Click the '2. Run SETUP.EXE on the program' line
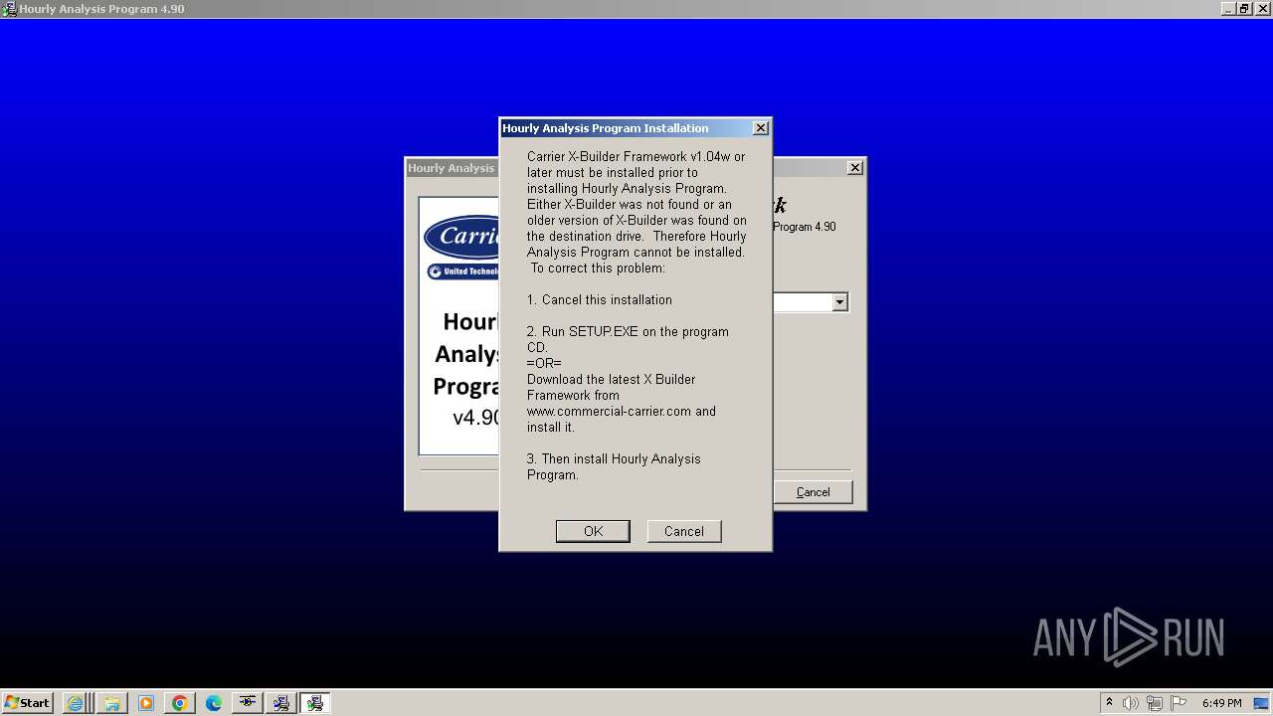The height and width of the screenshot is (716, 1273). (628, 331)
